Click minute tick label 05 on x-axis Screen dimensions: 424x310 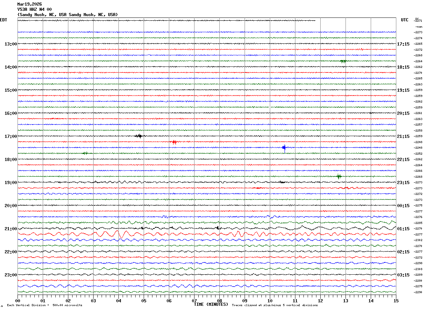(x=144, y=301)
